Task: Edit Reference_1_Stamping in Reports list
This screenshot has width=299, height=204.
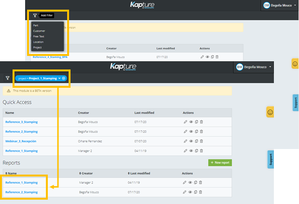Action: pyautogui.click(x=185, y=182)
